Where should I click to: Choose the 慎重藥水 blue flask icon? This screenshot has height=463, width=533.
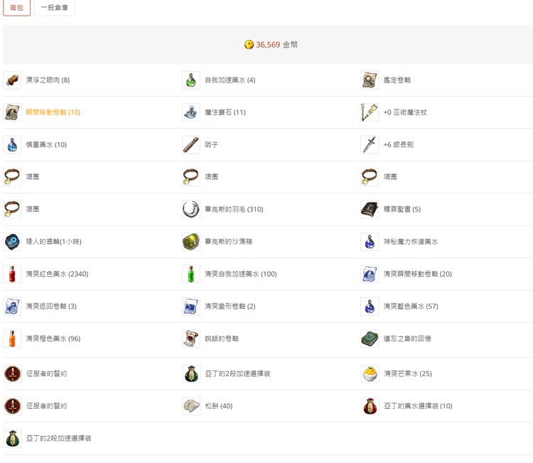[x=12, y=145]
